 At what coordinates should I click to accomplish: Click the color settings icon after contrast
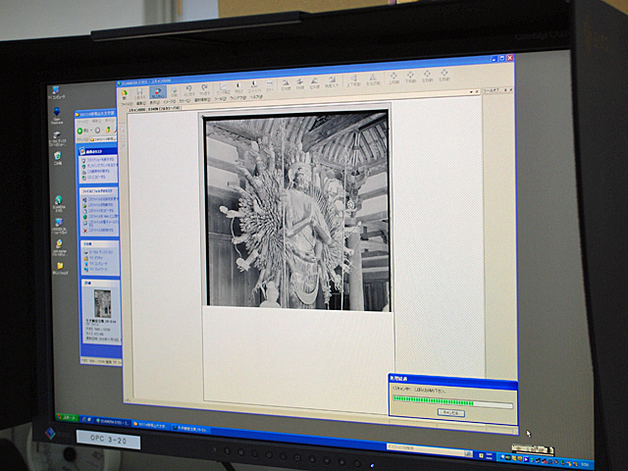[x=270, y=85]
